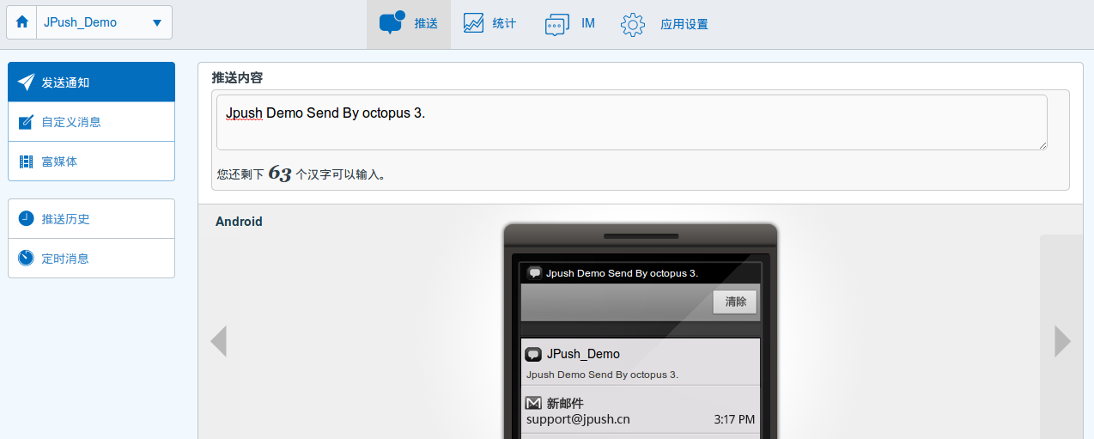Open 定时消息 in the sidebar
1094x439 pixels.
pos(91,259)
